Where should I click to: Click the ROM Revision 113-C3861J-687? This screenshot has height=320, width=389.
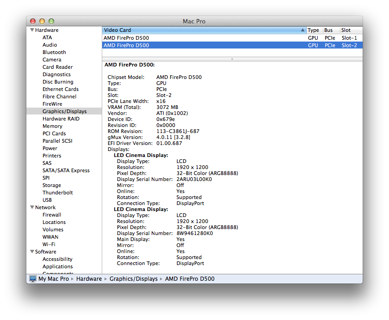[178, 131]
